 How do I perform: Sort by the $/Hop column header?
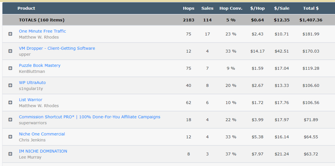tap(257, 8)
